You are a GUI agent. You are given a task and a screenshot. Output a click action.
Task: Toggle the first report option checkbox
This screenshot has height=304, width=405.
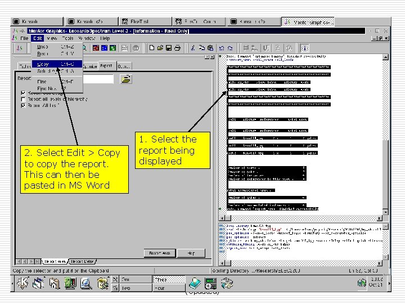[23, 93]
